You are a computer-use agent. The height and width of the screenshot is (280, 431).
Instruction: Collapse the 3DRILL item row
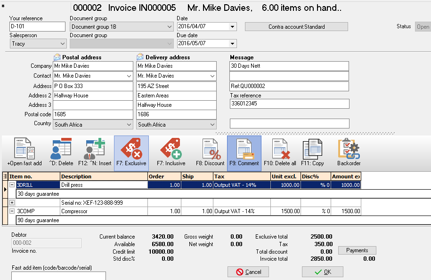[12, 185]
